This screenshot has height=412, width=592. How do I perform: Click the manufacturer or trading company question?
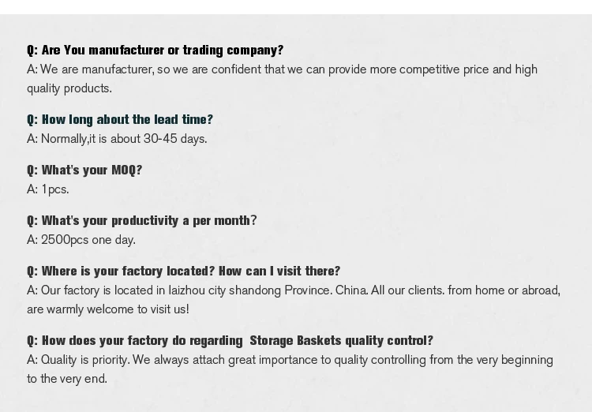pos(155,51)
